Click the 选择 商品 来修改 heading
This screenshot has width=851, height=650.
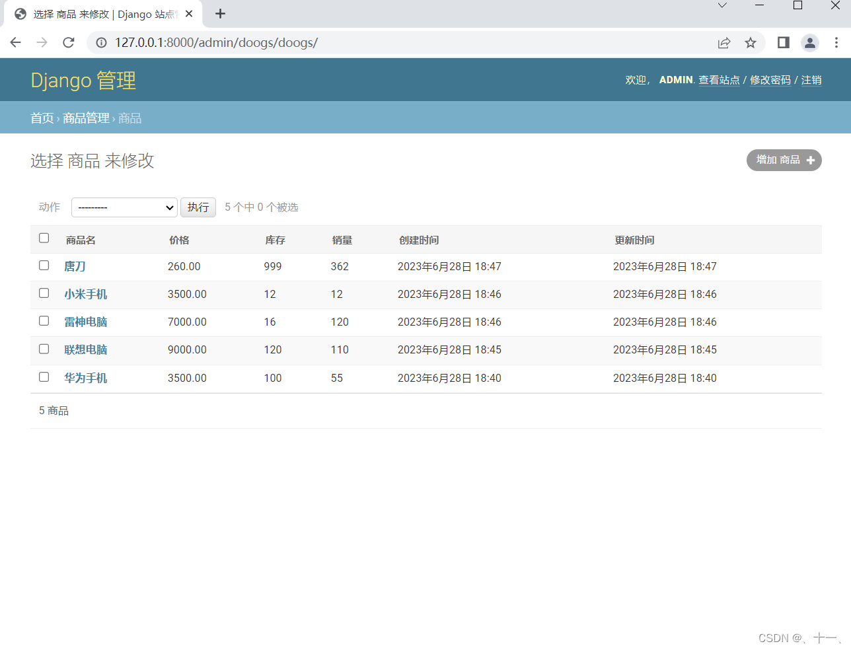[92, 161]
